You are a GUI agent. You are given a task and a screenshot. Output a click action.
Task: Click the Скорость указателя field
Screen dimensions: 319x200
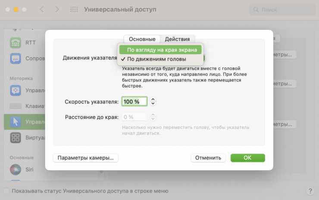click(x=134, y=102)
